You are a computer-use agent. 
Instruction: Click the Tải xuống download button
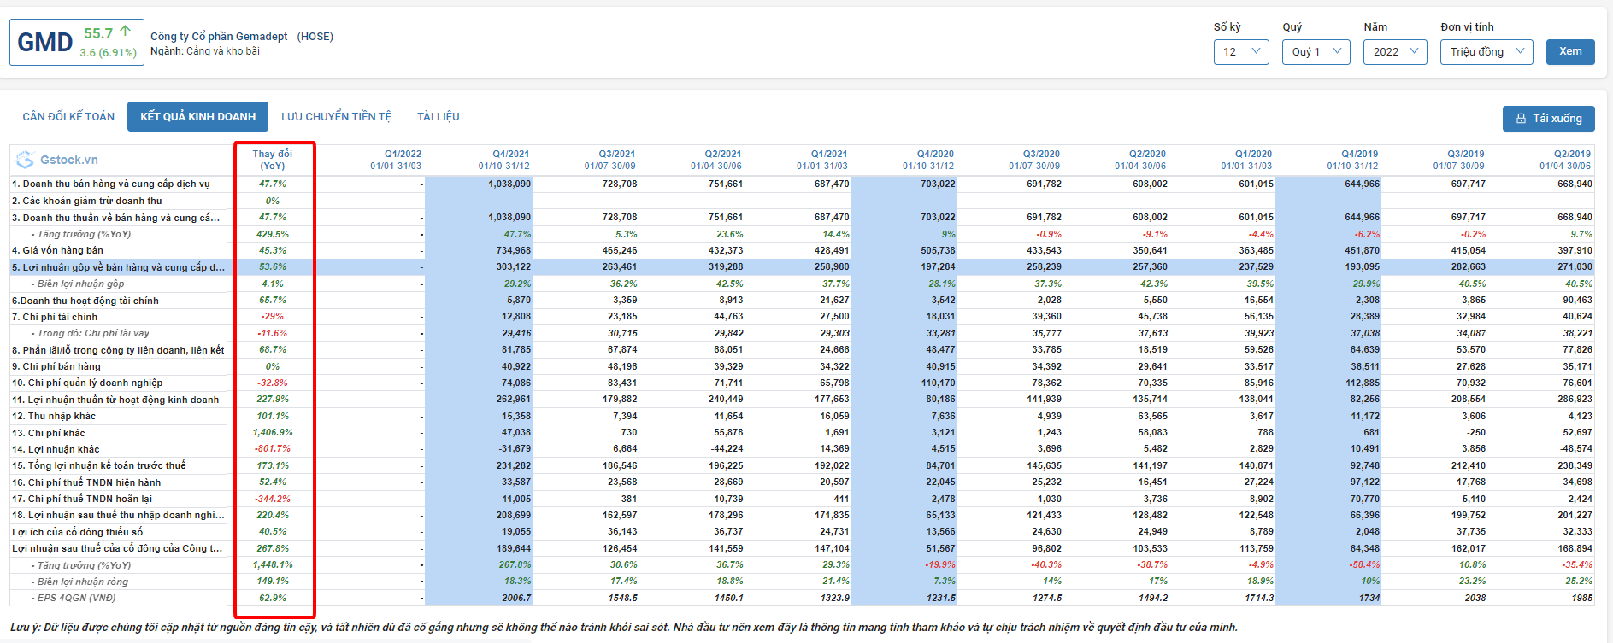coord(1548,119)
